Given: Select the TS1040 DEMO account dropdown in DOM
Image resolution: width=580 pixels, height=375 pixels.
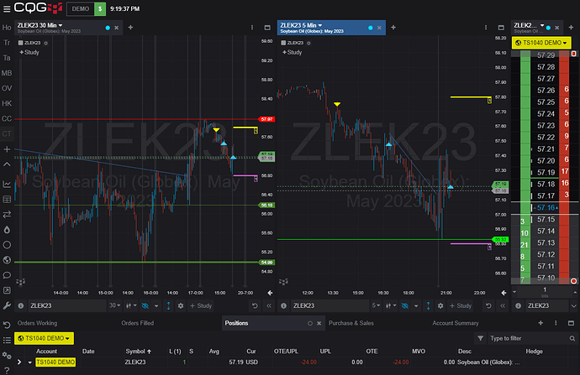Looking at the screenshot, I should pyautogui.click(x=541, y=43).
